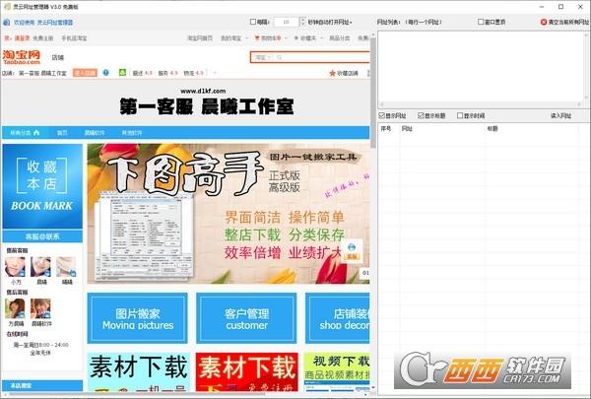Click the interval seconds input field
The width and height of the screenshot is (591, 399).
click(x=287, y=22)
